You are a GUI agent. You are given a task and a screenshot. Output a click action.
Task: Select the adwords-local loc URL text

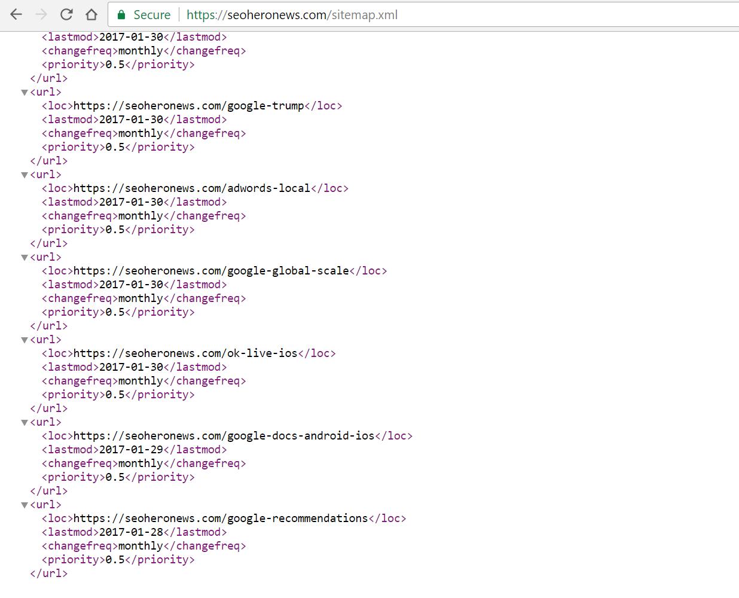(x=192, y=188)
